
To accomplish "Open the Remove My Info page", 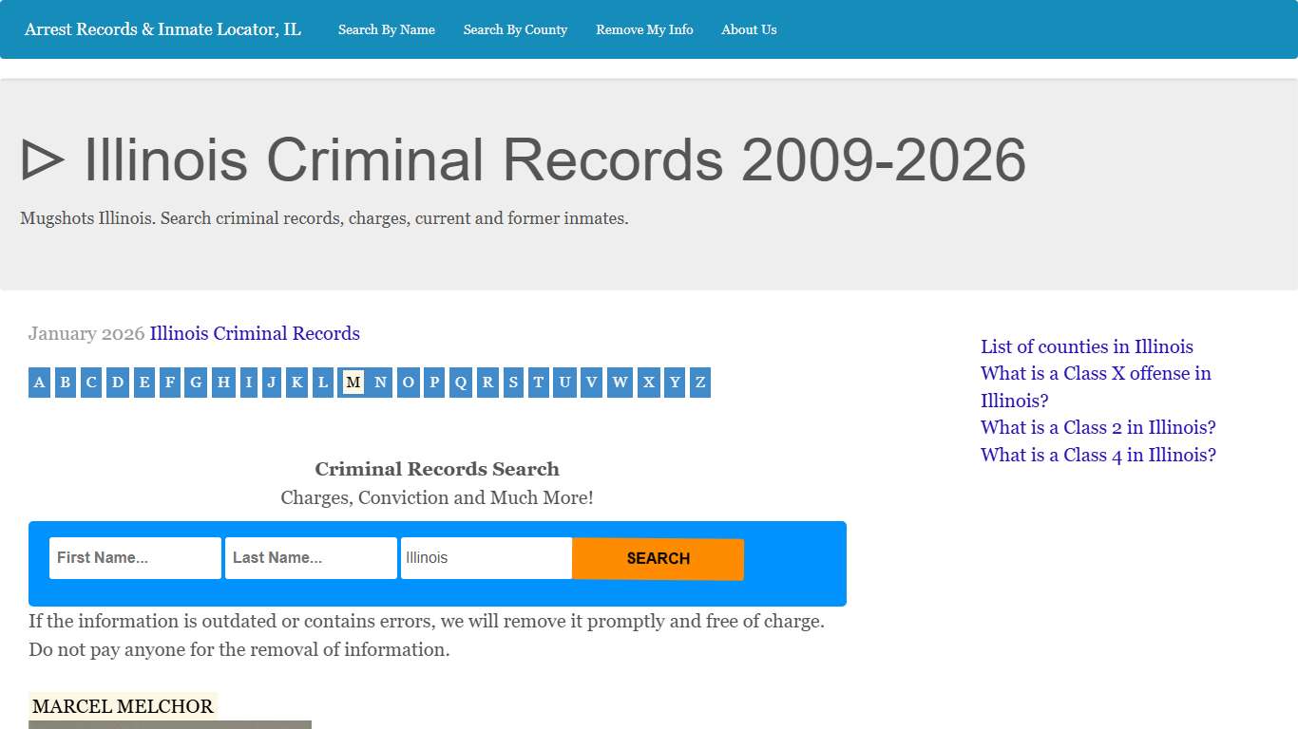I will (644, 29).
